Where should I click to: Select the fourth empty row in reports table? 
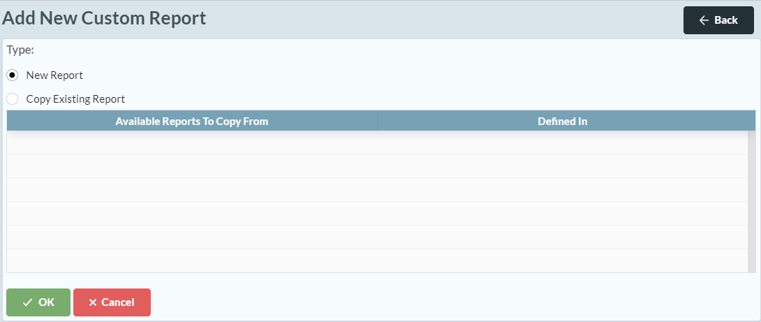pos(377,214)
